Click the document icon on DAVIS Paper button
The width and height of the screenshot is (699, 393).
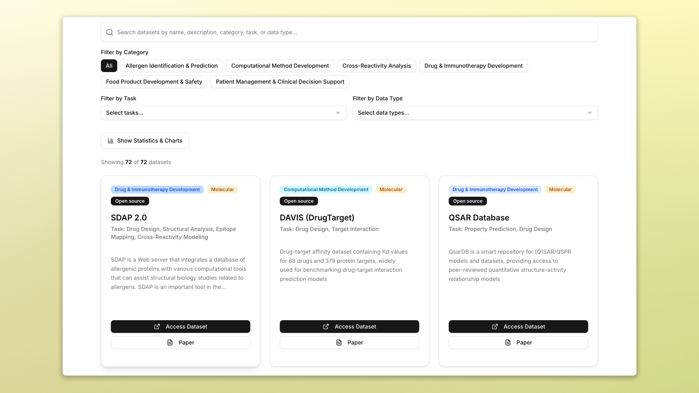[339, 343]
